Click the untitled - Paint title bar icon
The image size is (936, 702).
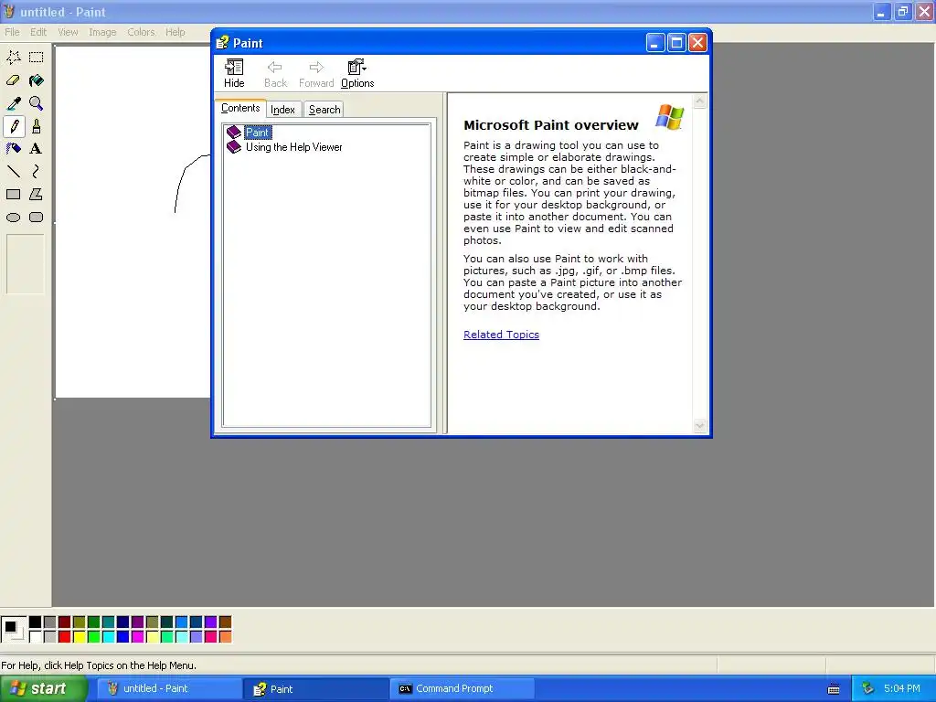(x=8, y=11)
